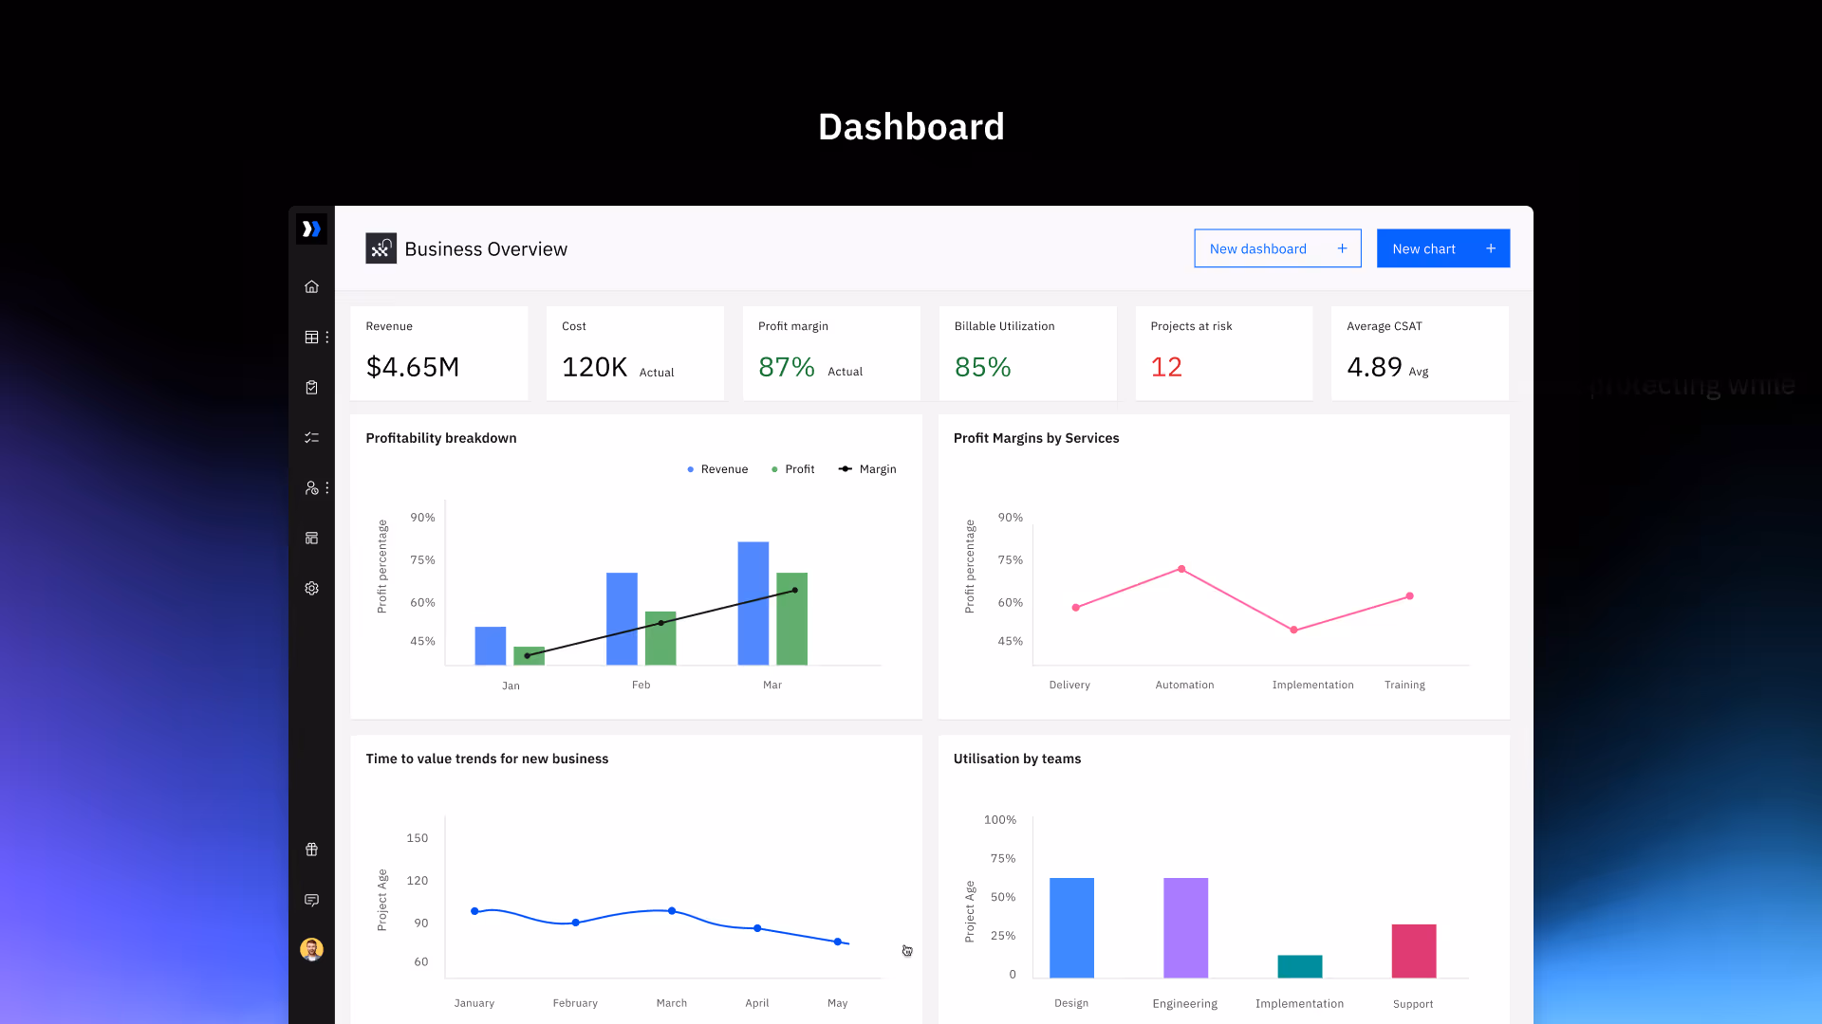Click the Utilisation by teams title
The height and width of the screenshot is (1024, 1822).
click(x=1017, y=759)
